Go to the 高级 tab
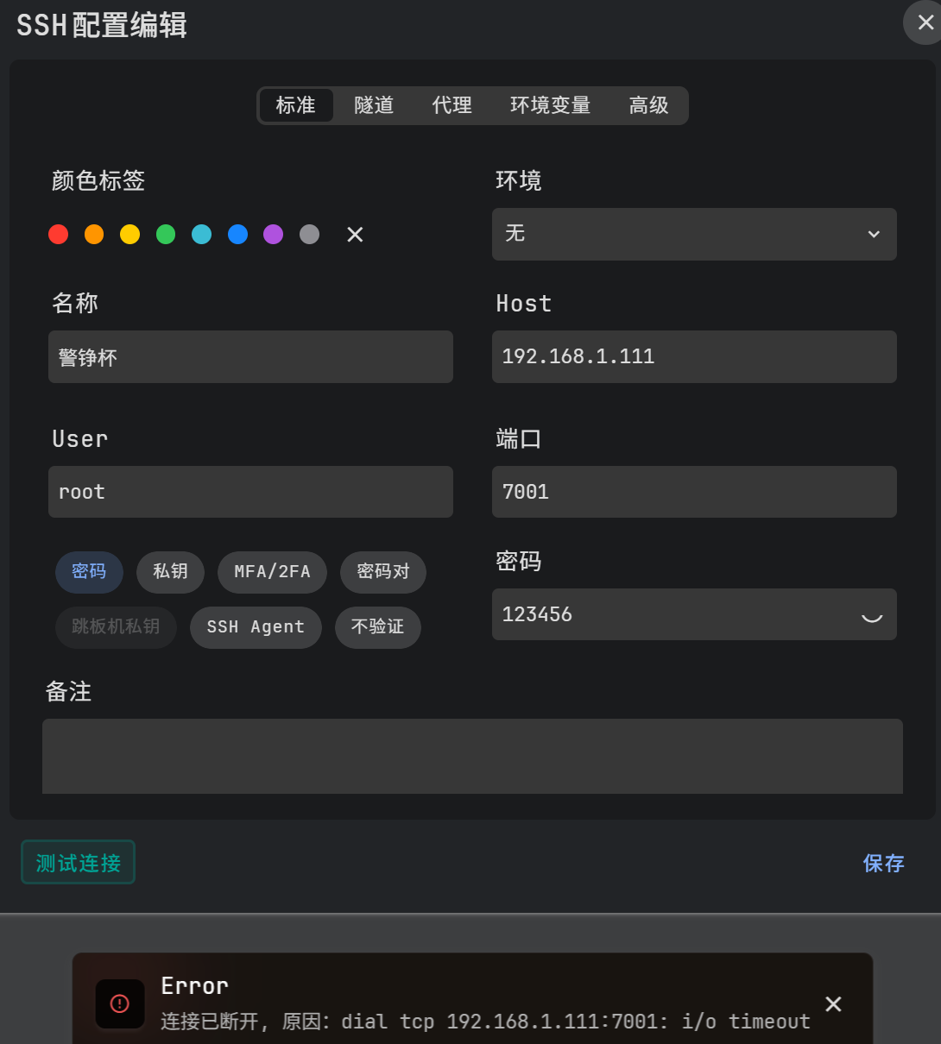The height and width of the screenshot is (1044, 941). click(x=648, y=105)
